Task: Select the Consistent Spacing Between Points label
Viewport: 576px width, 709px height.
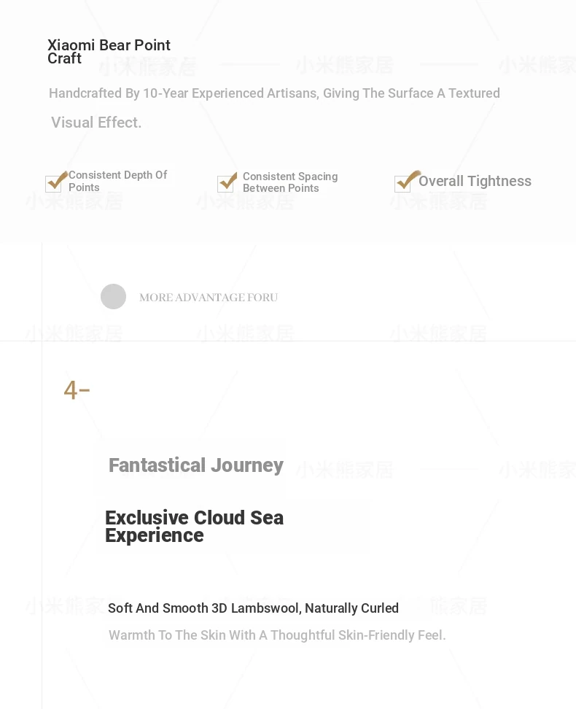Action: [289, 182]
